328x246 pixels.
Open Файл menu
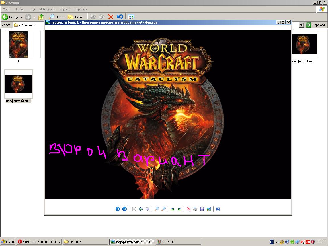pyautogui.click(x=6, y=9)
